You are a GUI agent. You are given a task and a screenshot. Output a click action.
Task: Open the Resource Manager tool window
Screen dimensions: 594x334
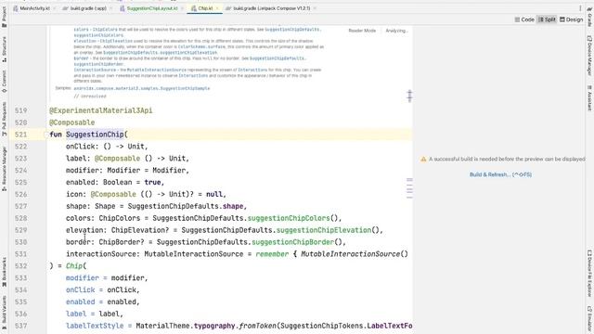click(x=4, y=169)
